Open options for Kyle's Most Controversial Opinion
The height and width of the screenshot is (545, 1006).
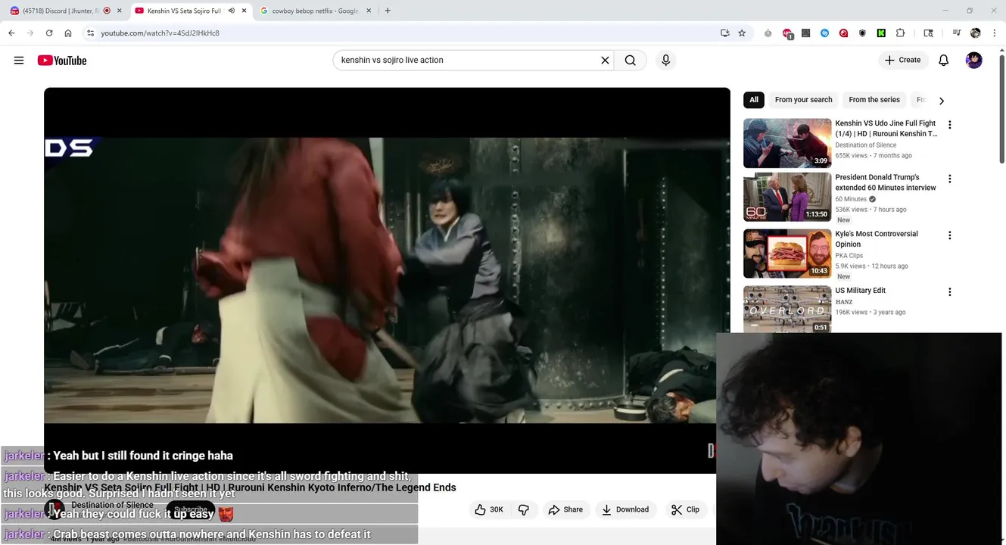[949, 235]
